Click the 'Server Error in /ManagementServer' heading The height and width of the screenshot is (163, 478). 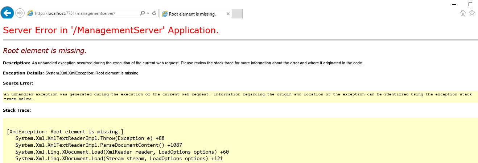click(111, 30)
